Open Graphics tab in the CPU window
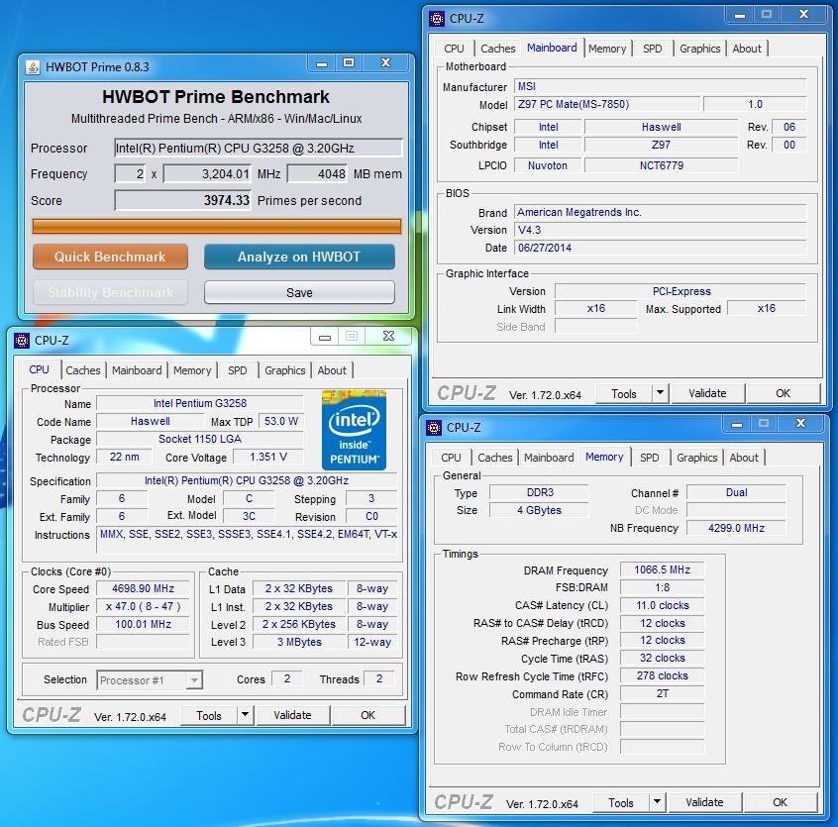Viewport: 838px width, 827px height. pyautogui.click(x=285, y=370)
